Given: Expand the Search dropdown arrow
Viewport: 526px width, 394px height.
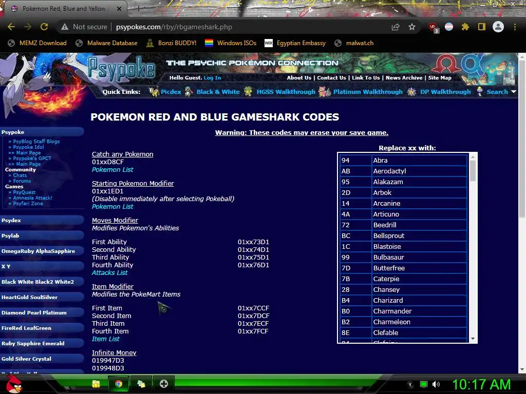Looking at the screenshot, I should point(514,92).
